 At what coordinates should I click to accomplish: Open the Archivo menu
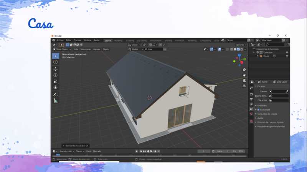point(60,40)
